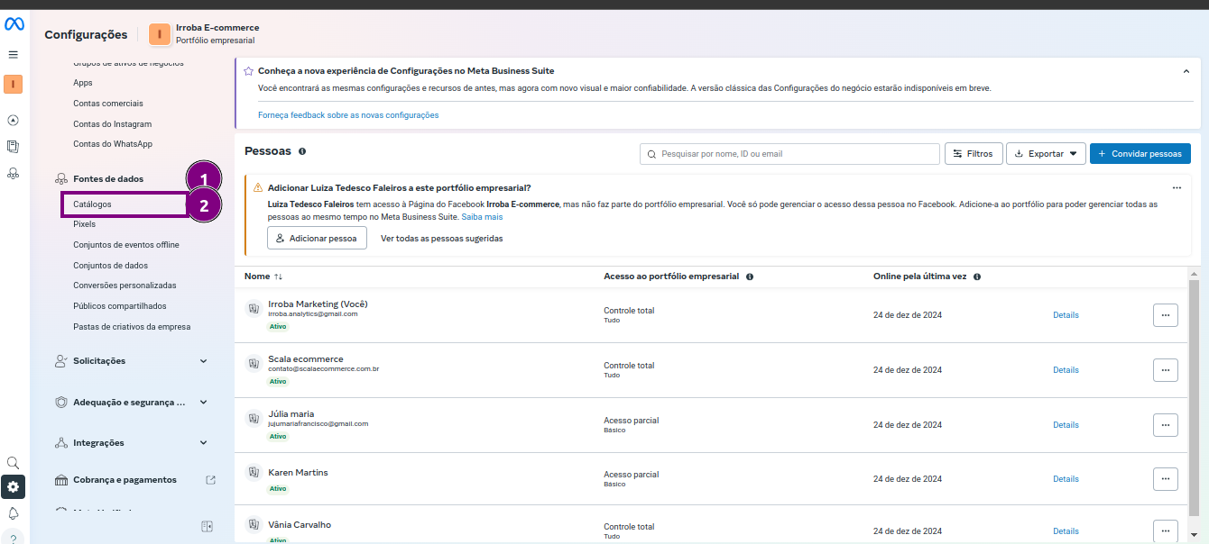1209x544 pixels.
Task: Open Contas comerciais in the sidebar
Action: pyautogui.click(x=108, y=104)
